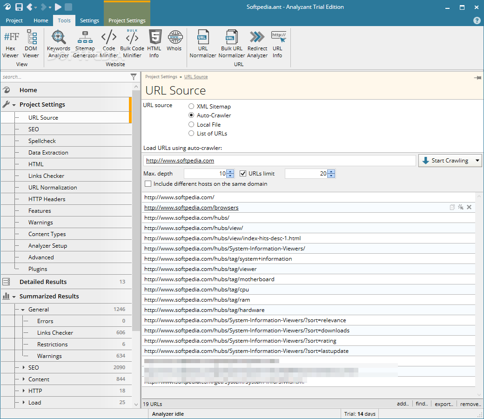484x419 pixels.
Task: Click the URL Source breadcrumb link
Action: 196,76
